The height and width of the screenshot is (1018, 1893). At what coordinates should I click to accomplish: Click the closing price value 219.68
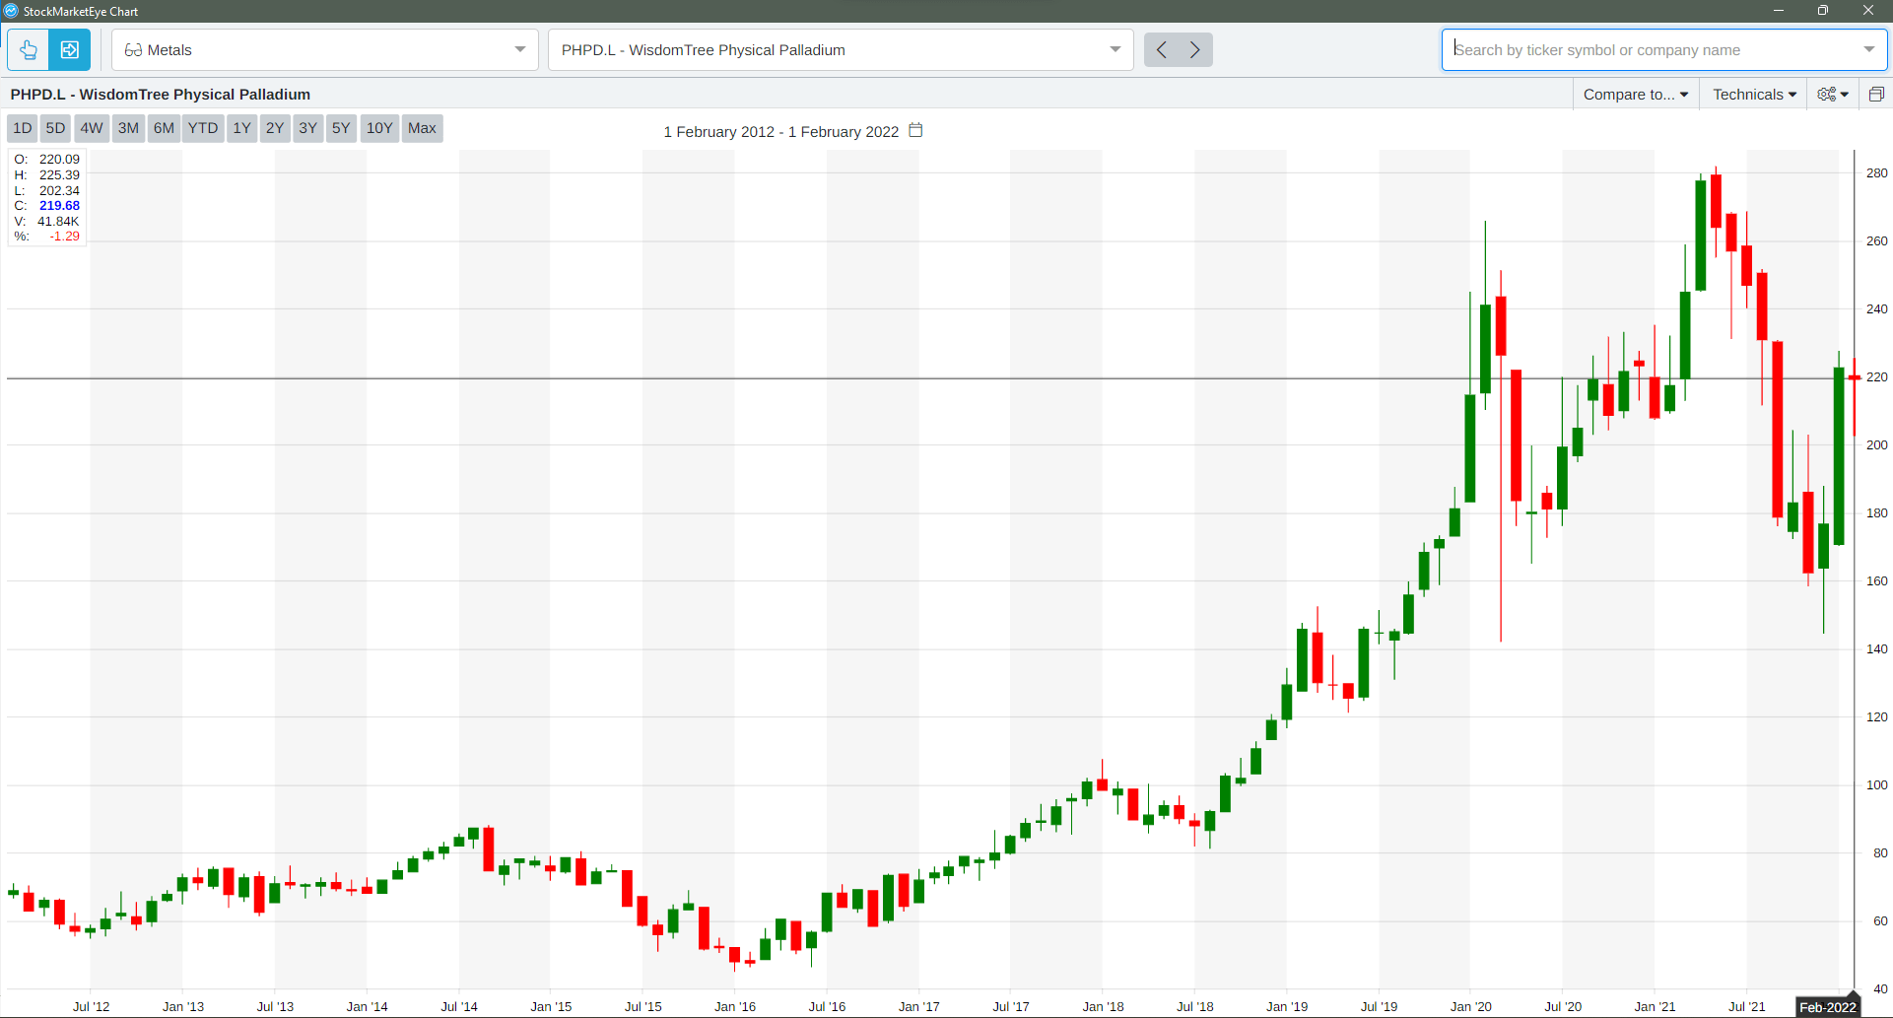[x=59, y=206]
